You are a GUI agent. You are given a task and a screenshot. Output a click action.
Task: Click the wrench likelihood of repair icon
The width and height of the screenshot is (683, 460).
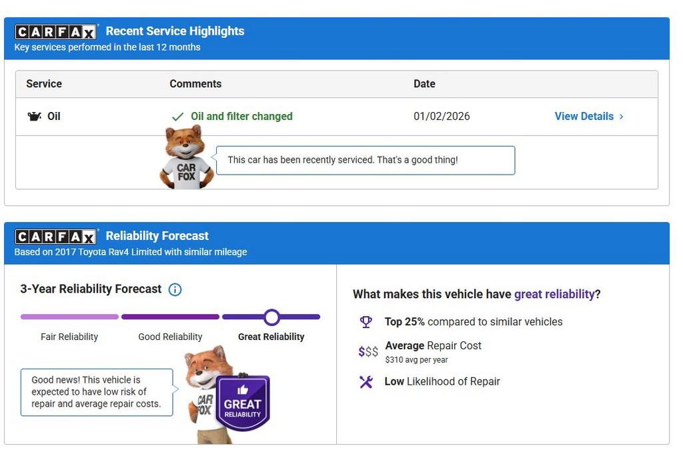[x=366, y=382]
